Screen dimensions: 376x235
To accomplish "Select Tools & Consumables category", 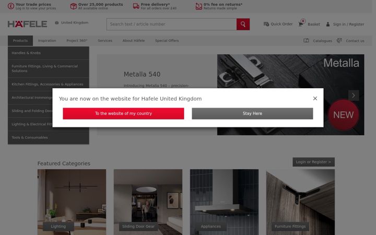I will coord(49,137).
